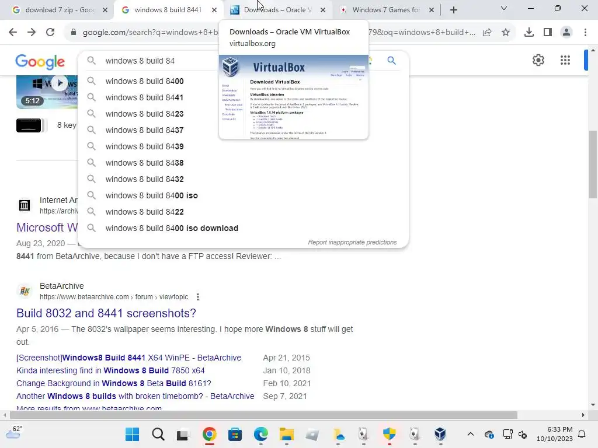Open 'Another Windows 8 builds with broken timebomb?' link

click(135, 396)
